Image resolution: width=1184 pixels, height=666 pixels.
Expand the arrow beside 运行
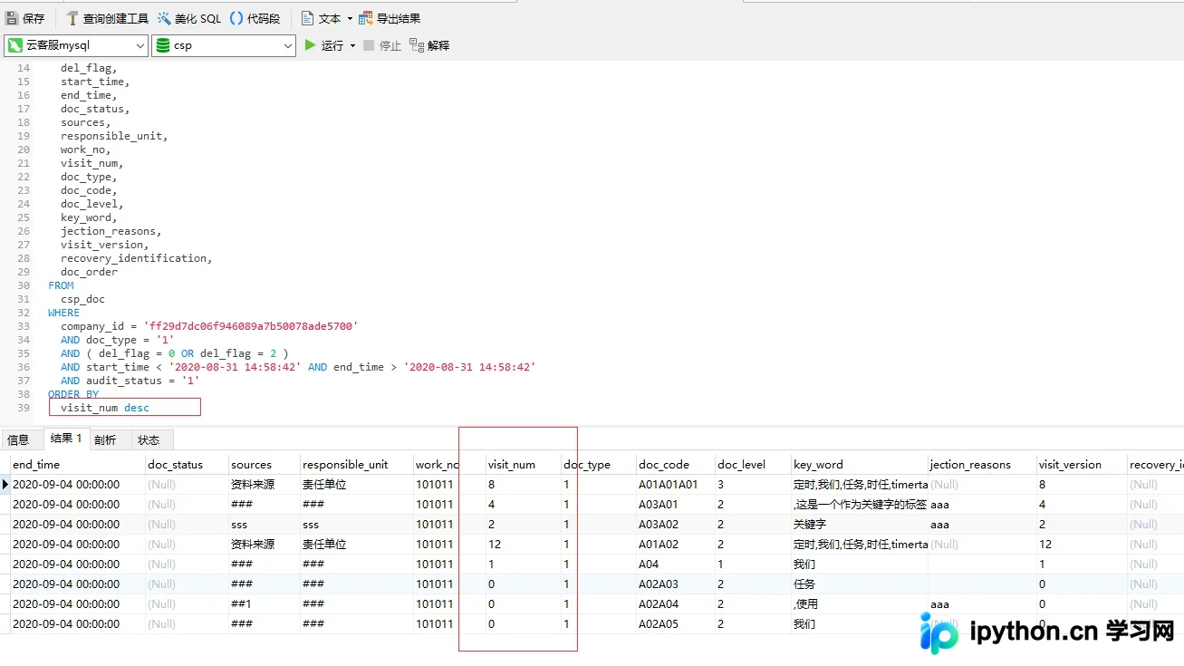(x=352, y=45)
